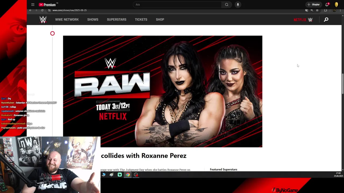Start voice search with microphone icon
Screen dimensions: 344x193
coord(238,5)
